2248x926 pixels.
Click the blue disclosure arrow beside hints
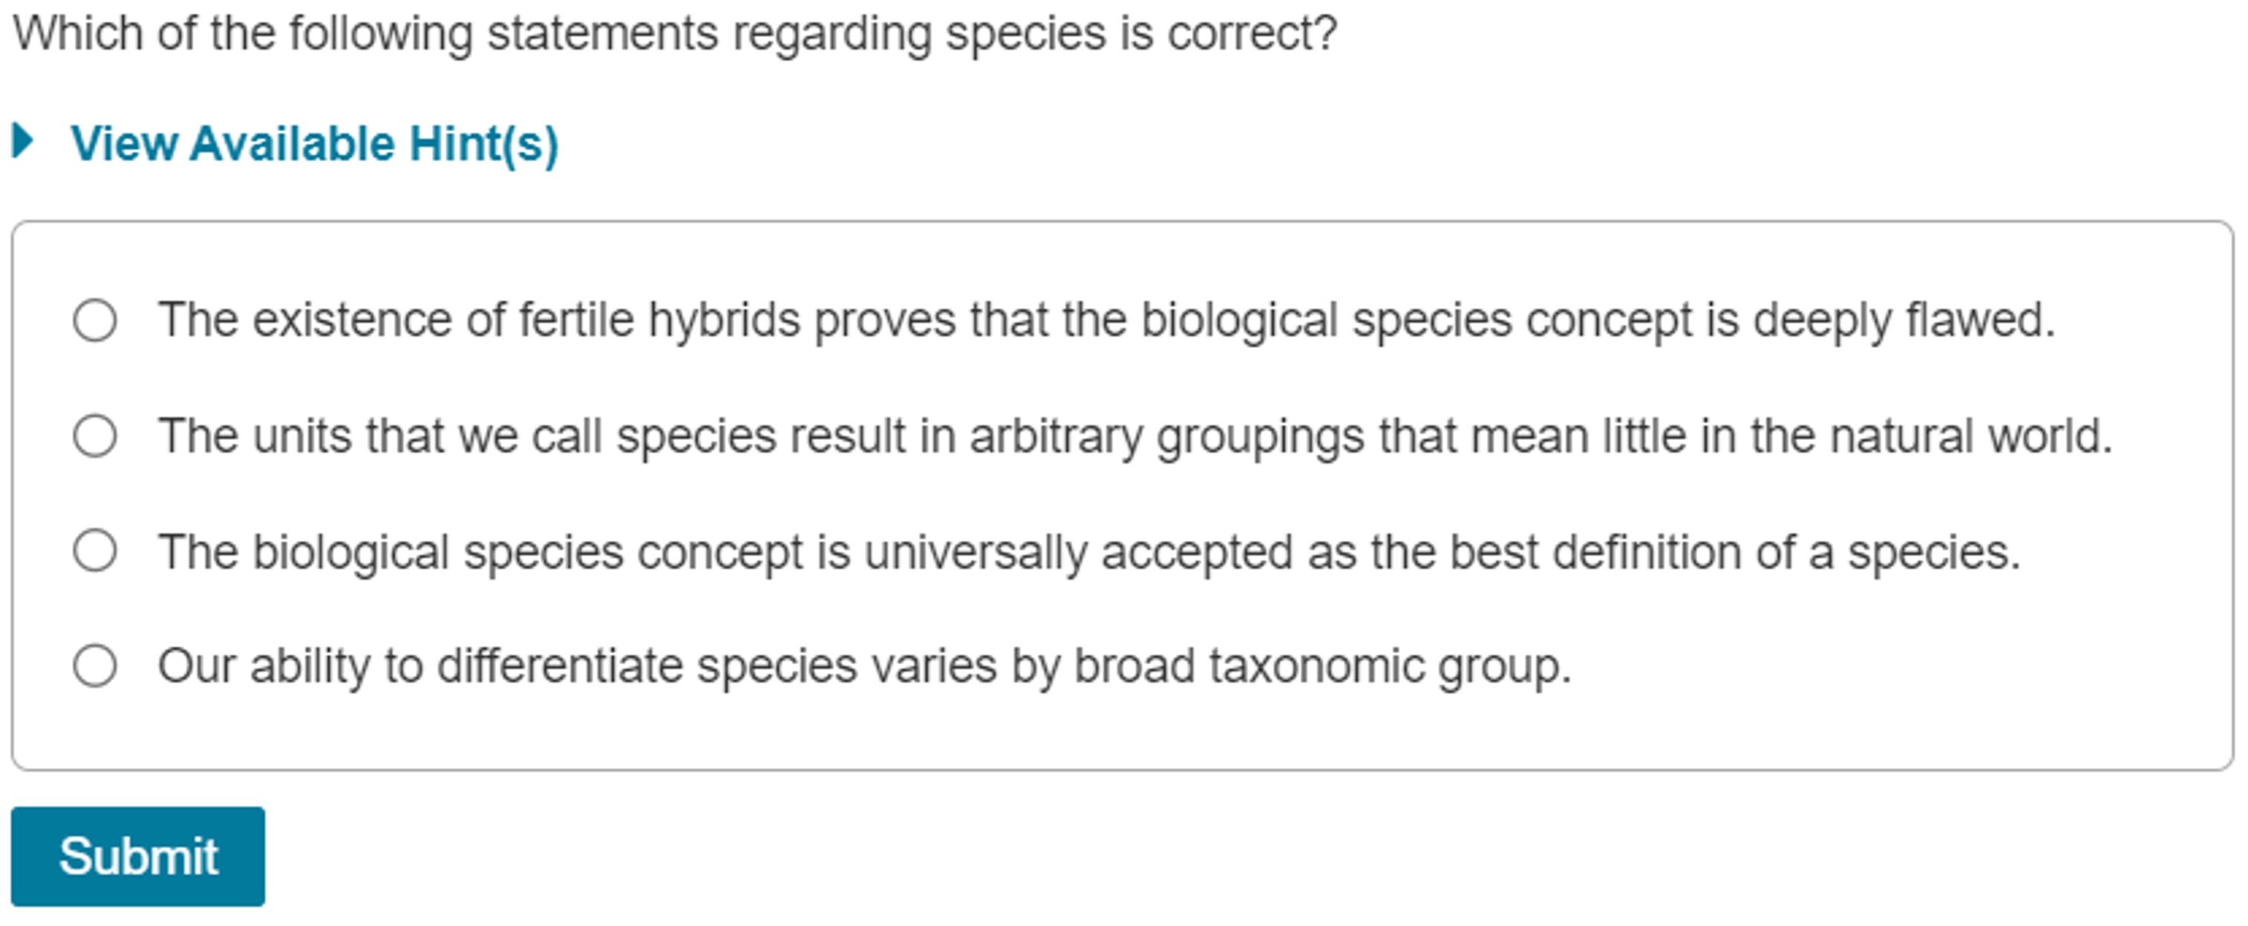(24, 141)
